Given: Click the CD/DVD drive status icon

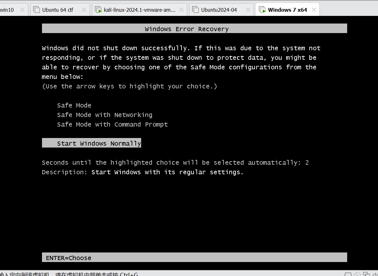Looking at the screenshot, I should [x=358, y=274].
